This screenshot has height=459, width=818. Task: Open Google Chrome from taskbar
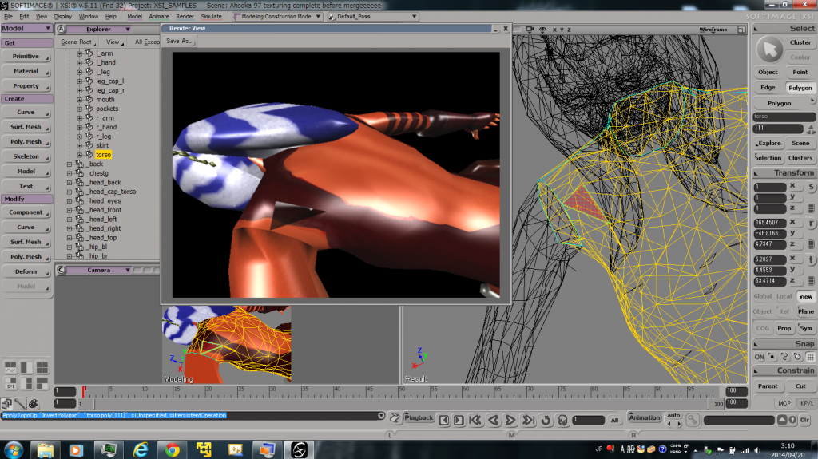pyautogui.click(x=172, y=449)
